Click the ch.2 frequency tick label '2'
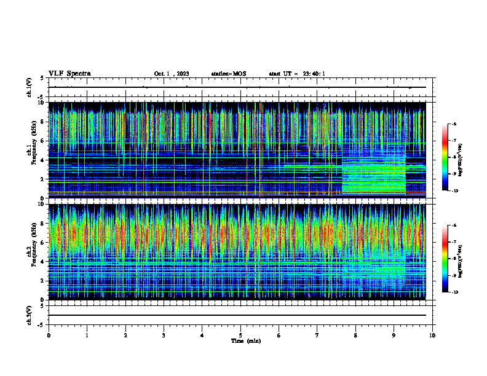 point(44,281)
